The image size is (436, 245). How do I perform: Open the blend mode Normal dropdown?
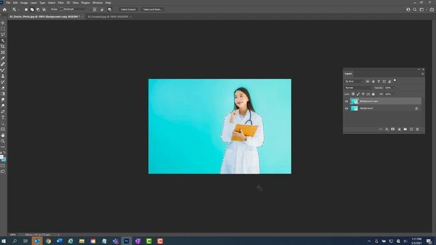(x=358, y=88)
